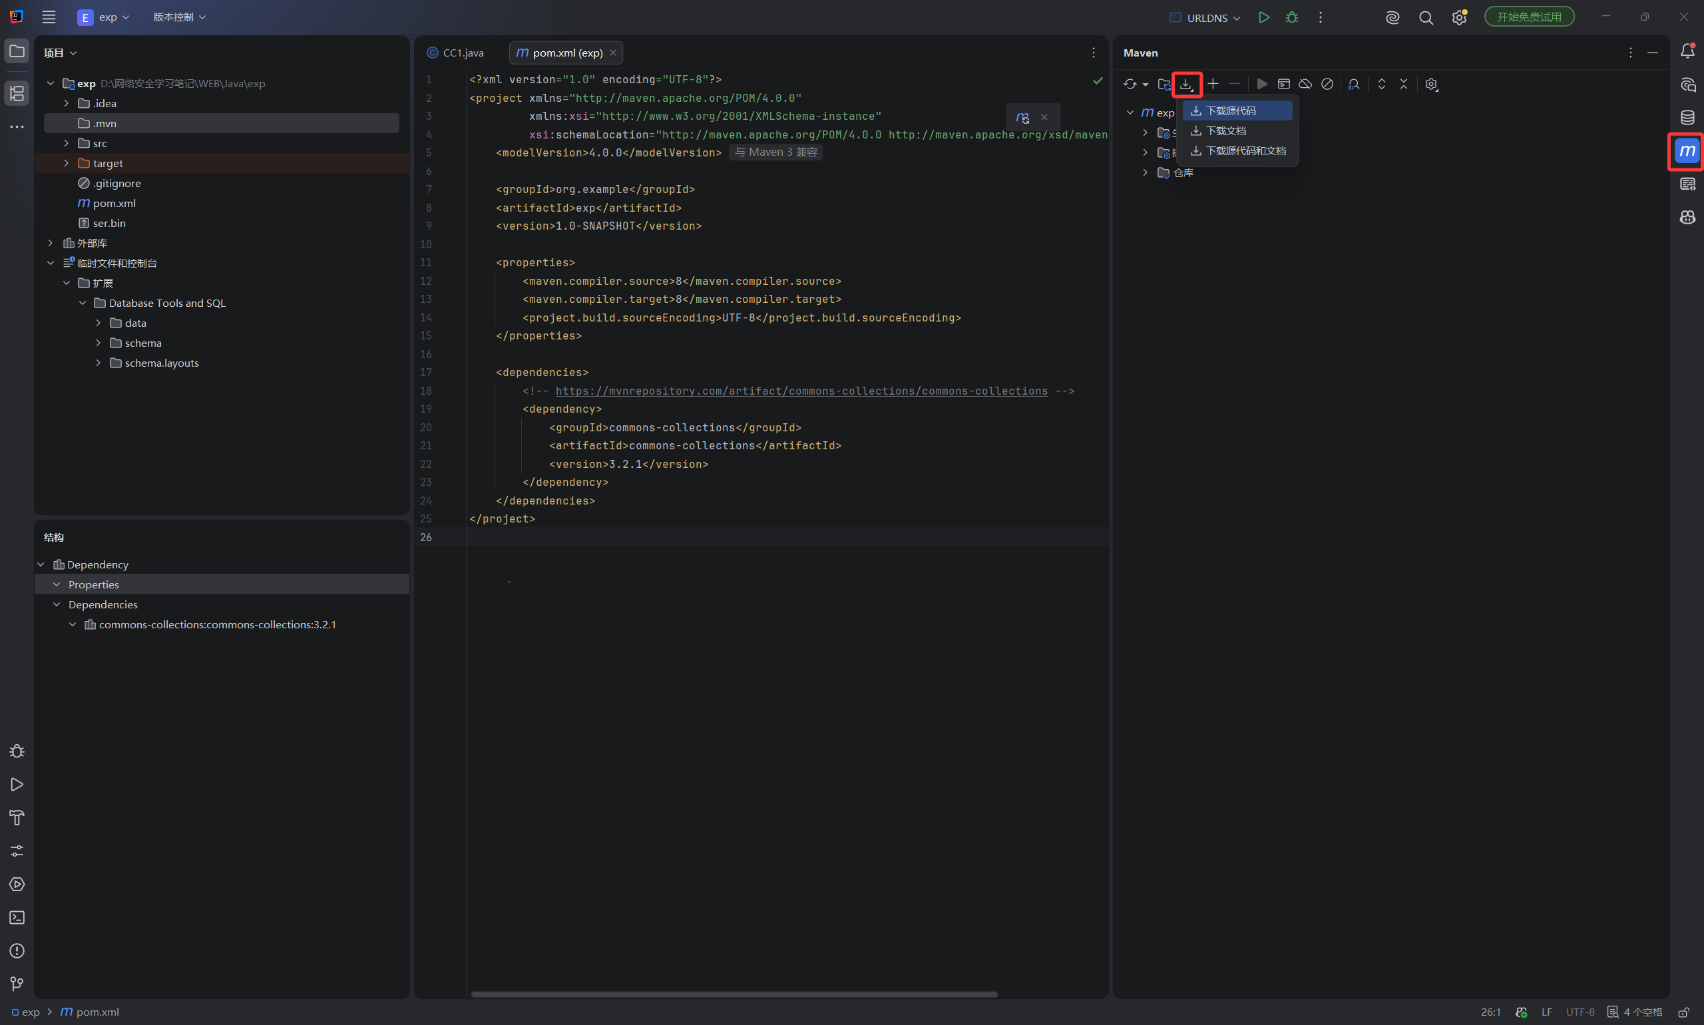Open the mvnrepository commons-collections link

(x=801, y=391)
